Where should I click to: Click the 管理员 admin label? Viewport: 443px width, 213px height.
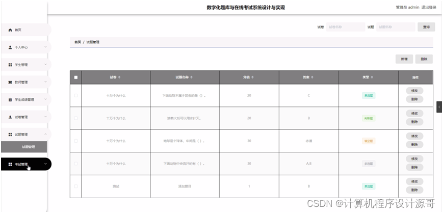(x=407, y=8)
